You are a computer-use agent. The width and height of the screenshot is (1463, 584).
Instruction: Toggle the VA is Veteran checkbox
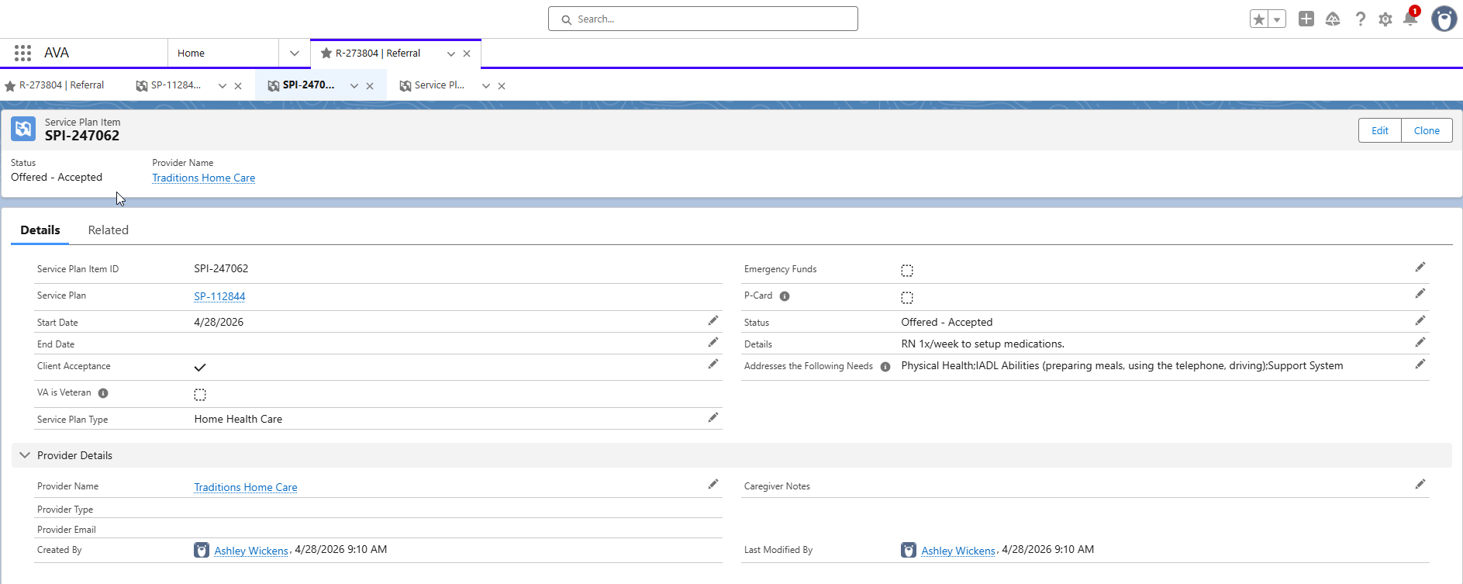tap(200, 395)
